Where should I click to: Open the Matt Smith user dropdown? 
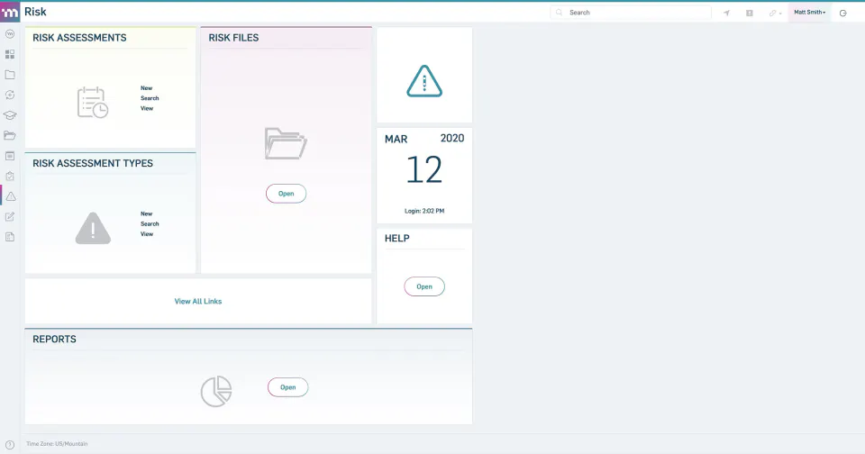point(809,12)
